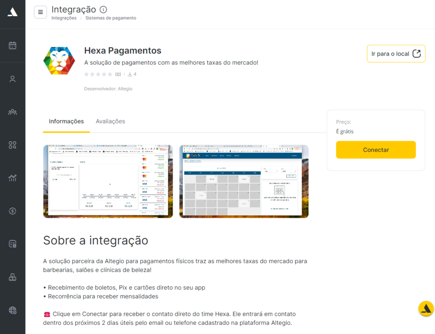Open the finance dollar icon in the sidebar
Screen dimensions: 435x334
[13, 211]
